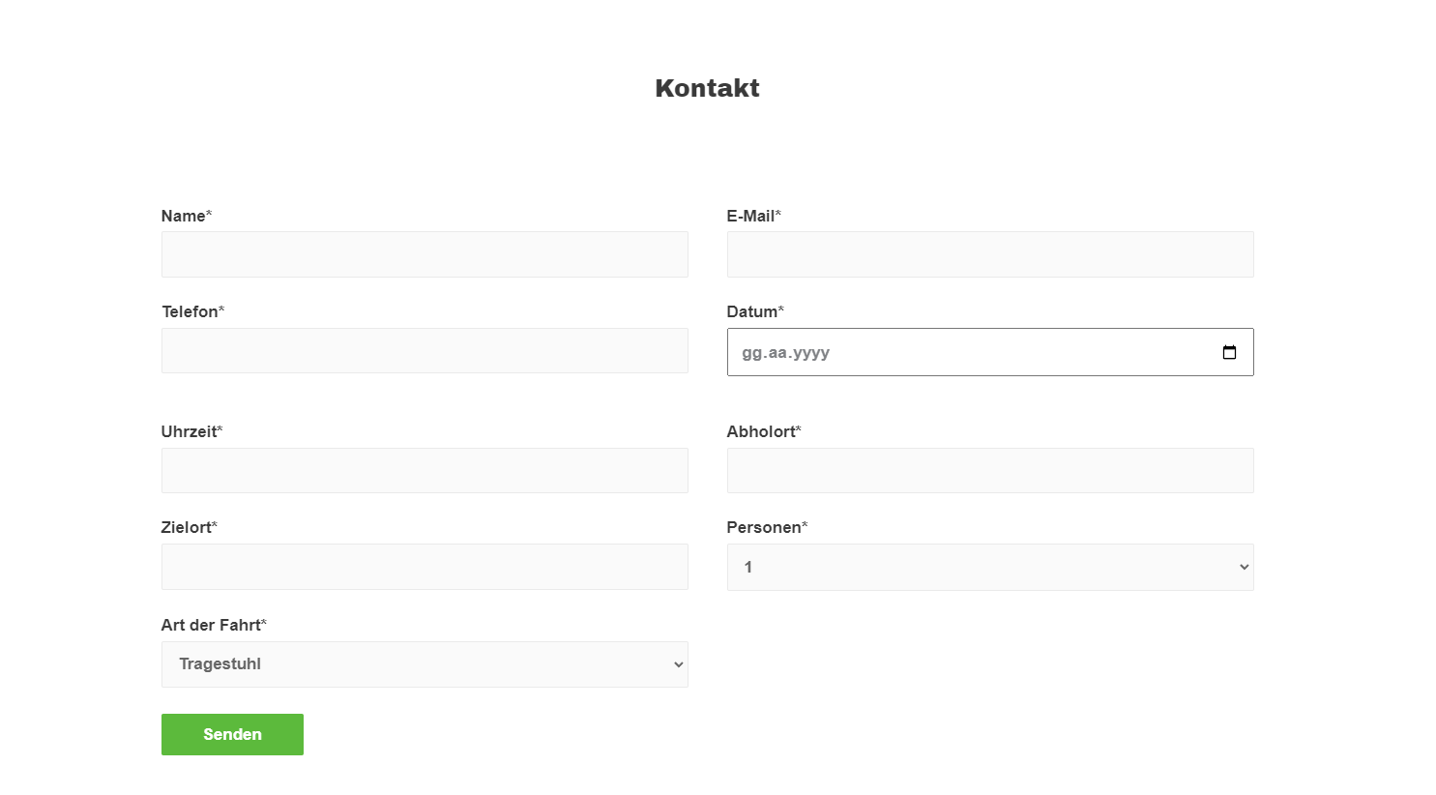The image size is (1436, 795).
Task: Focus the Abholort input field
Action: [990, 470]
